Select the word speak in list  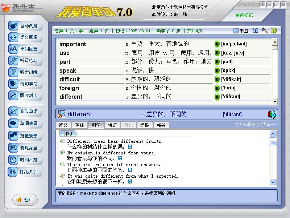coord(68,70)
